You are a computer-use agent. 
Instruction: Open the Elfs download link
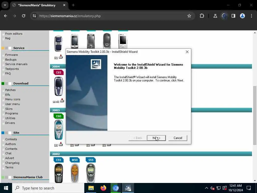(x=8, y=95)
